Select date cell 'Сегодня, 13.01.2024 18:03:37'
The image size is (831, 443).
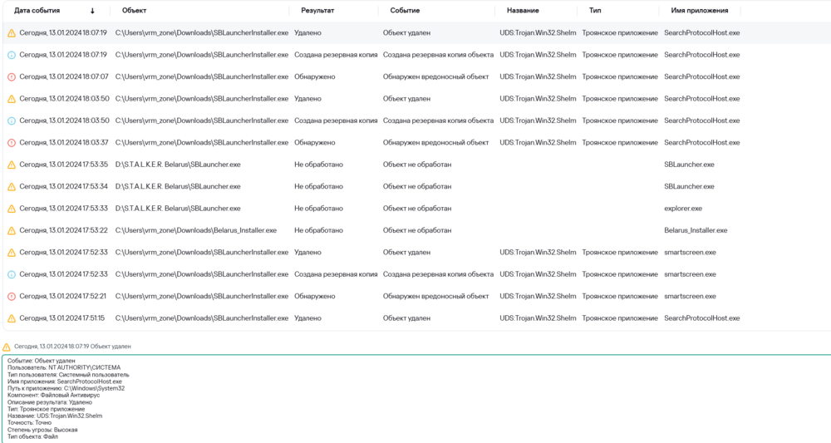point(64,143)
